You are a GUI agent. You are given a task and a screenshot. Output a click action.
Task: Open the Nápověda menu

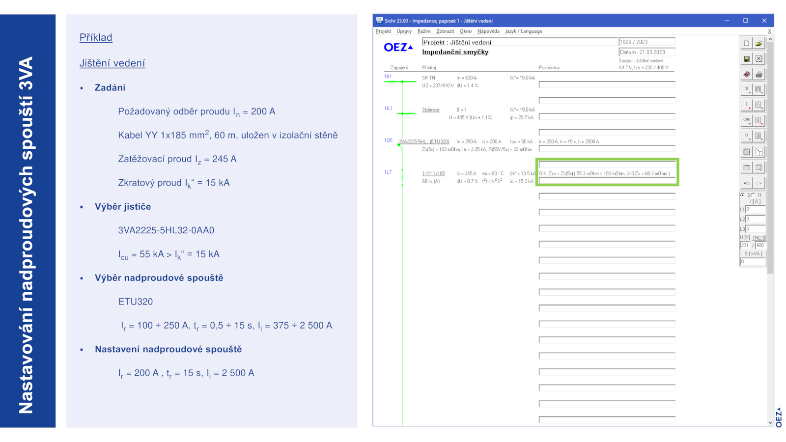(488, 31)
